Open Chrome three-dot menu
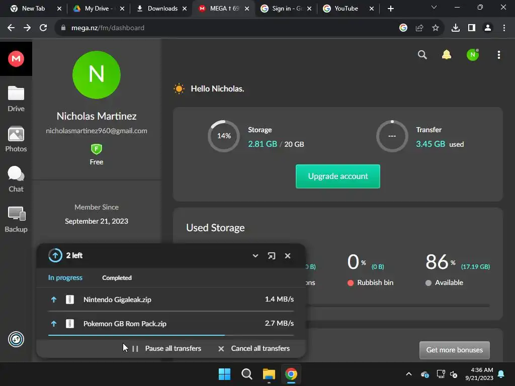The height and width of the screenshot is (386, 515). [x=504, y=28]
